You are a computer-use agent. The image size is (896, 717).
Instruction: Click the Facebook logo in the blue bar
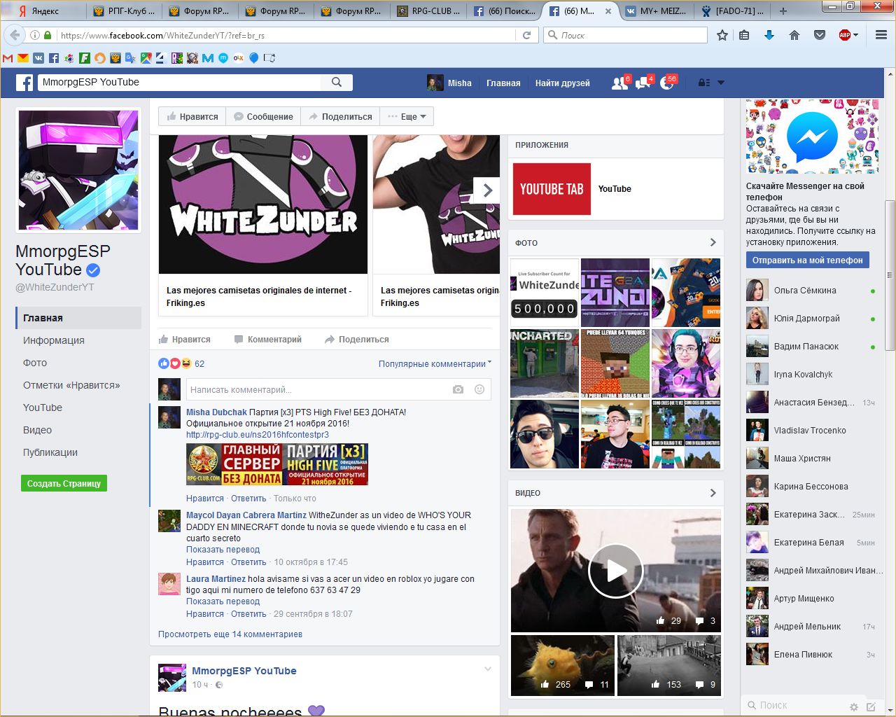click(24, 83)
